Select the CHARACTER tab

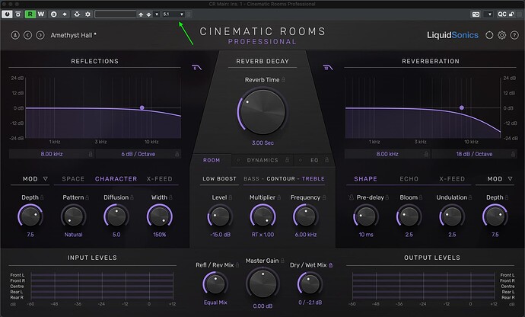[x=116, y=179]
